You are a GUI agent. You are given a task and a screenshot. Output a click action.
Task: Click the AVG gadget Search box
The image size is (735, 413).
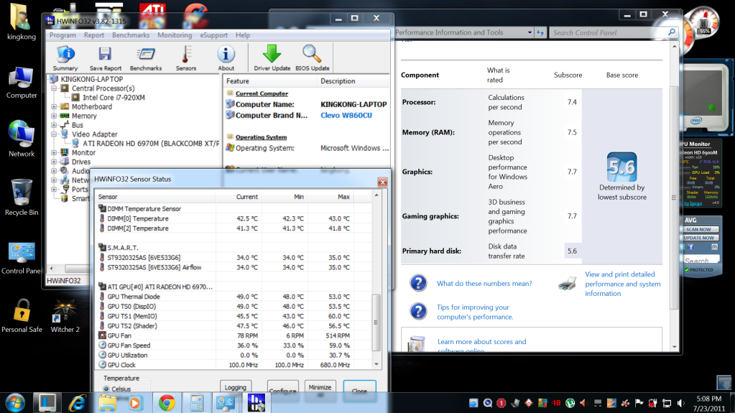click(x=701, y=260)
